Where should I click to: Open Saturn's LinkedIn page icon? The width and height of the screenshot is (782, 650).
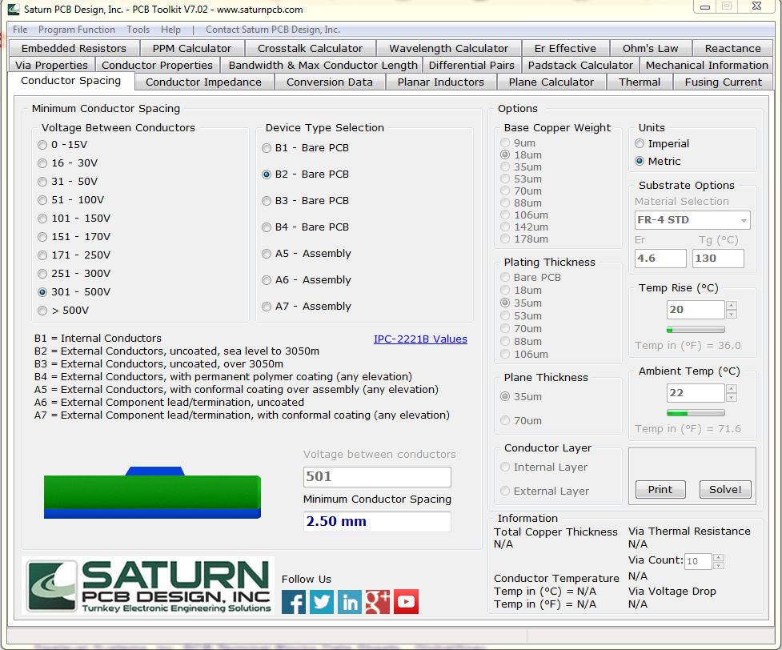350,601
